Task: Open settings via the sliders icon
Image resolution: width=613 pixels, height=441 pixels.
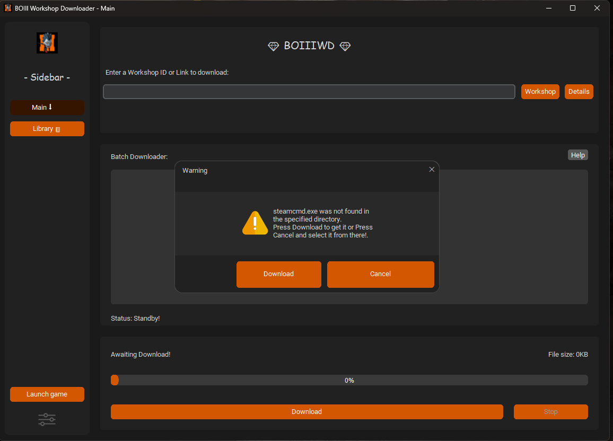Action: pos(47,420)
